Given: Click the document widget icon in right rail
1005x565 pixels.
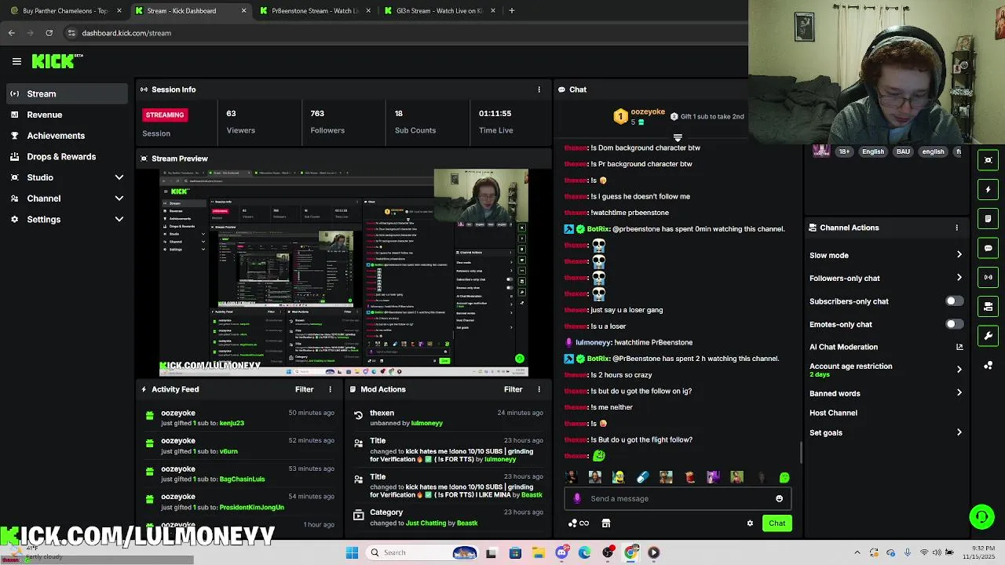Looking at the screenshot, I should (x=989, y=218).
